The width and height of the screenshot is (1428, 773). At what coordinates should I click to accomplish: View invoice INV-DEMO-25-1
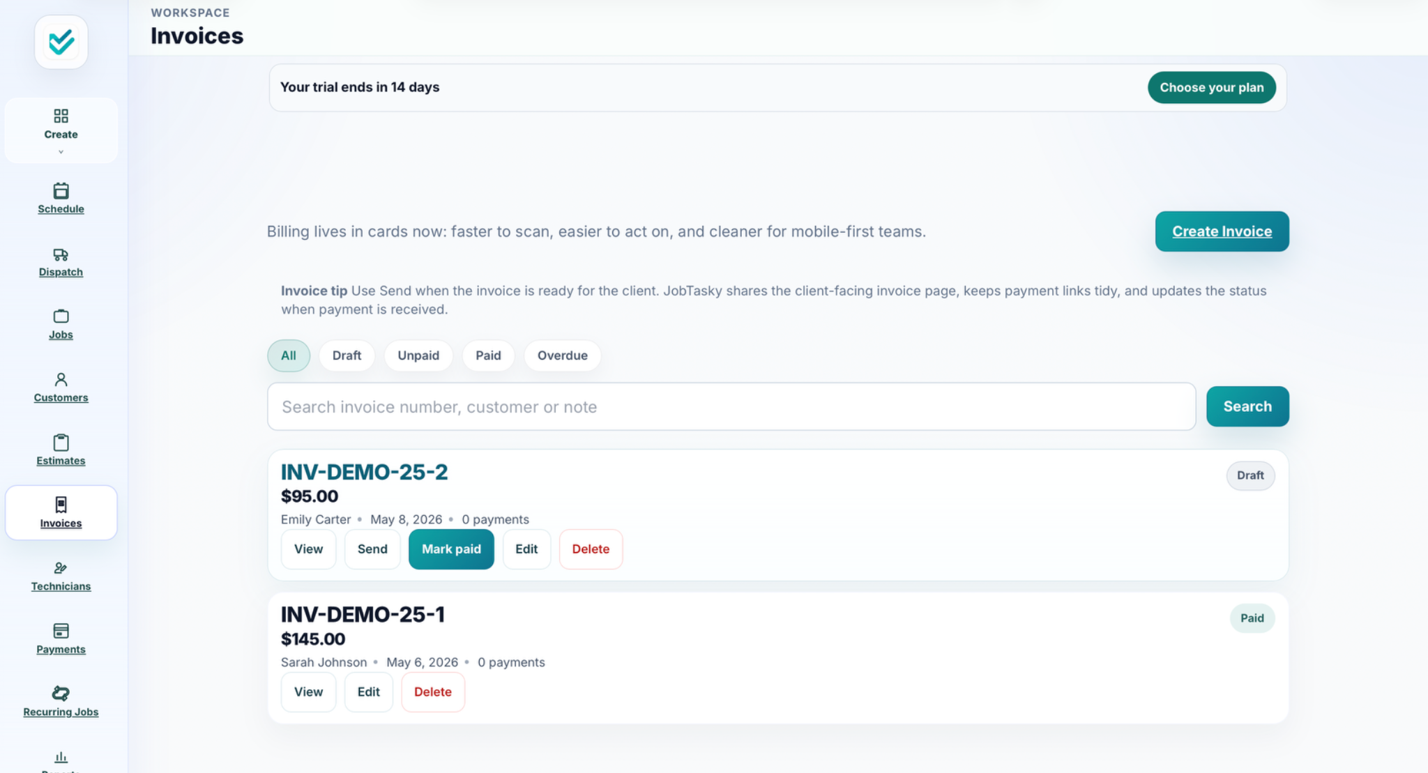click(308, 692)
